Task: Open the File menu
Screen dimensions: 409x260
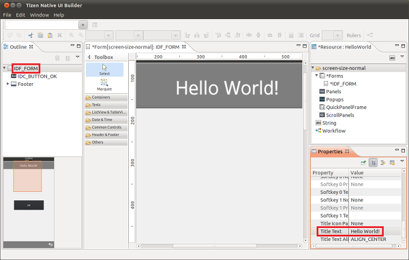Action: tap(7, 15)
